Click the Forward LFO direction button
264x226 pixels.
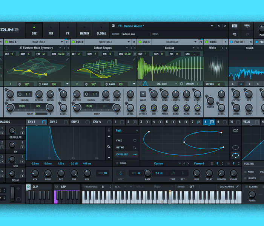tap(199, 163)
